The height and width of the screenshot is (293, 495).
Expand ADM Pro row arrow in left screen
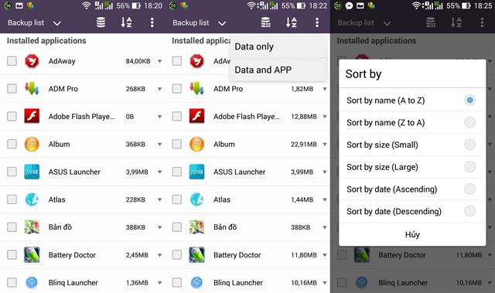coord(160,89)
